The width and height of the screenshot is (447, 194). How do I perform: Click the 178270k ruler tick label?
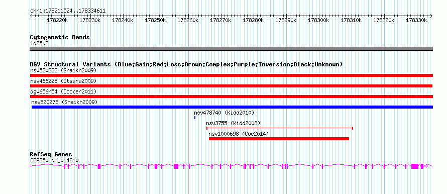click(x=220, y=20)
